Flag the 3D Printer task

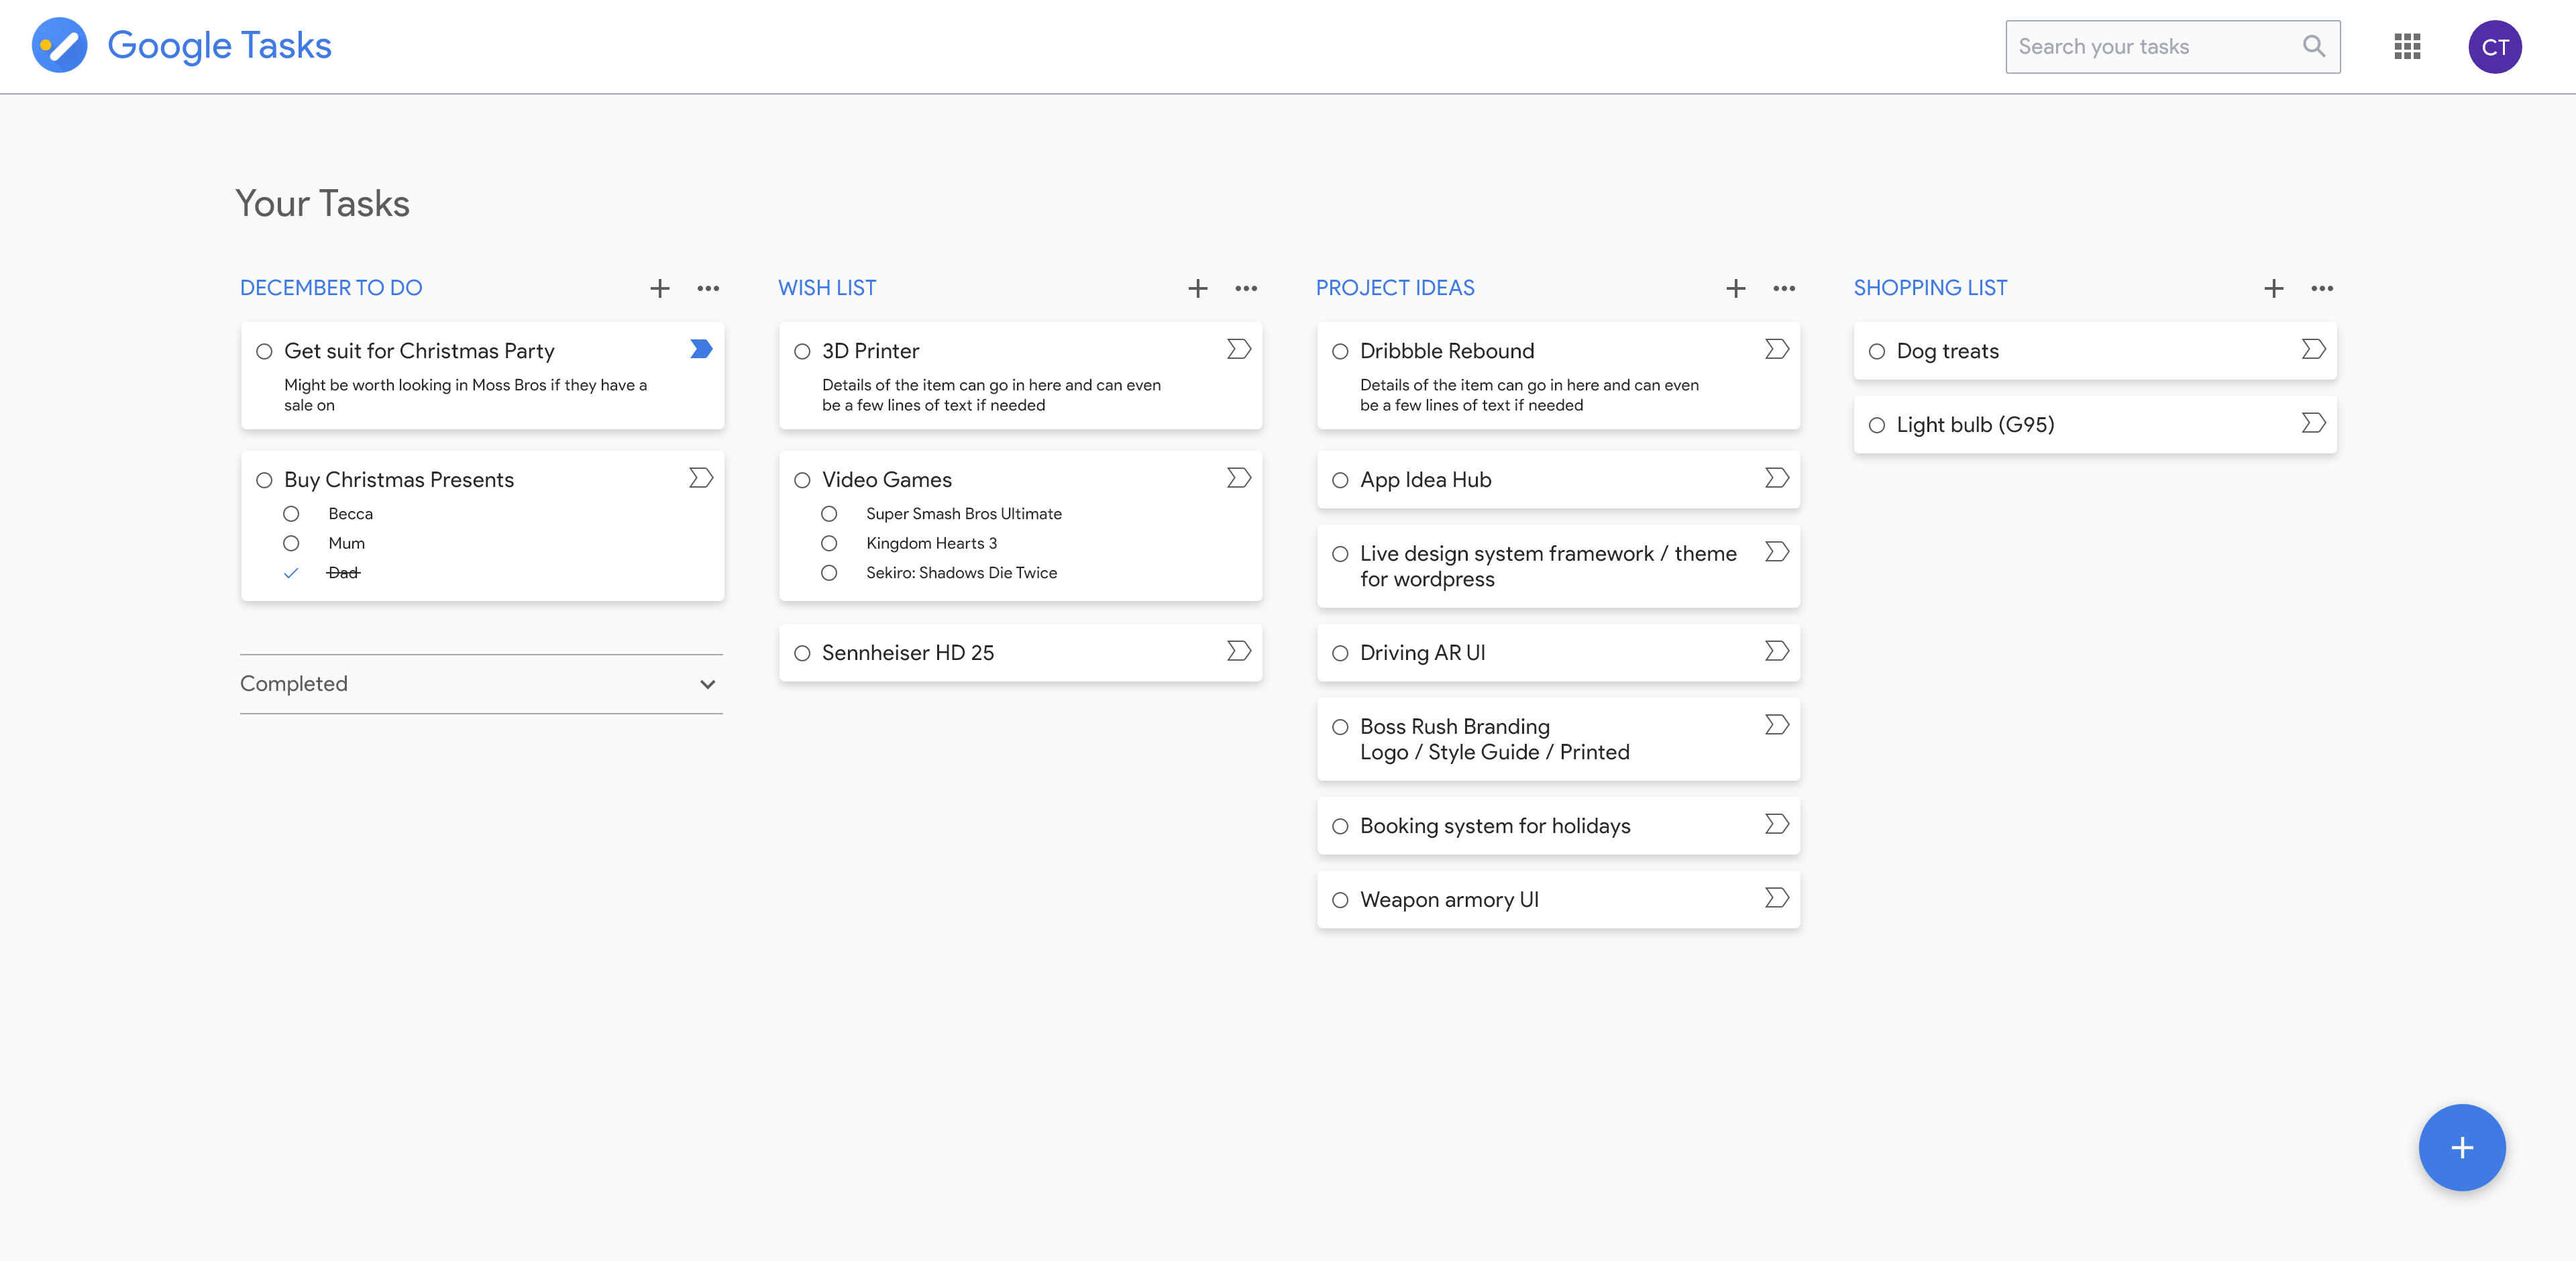click(x=1238, y=349)
